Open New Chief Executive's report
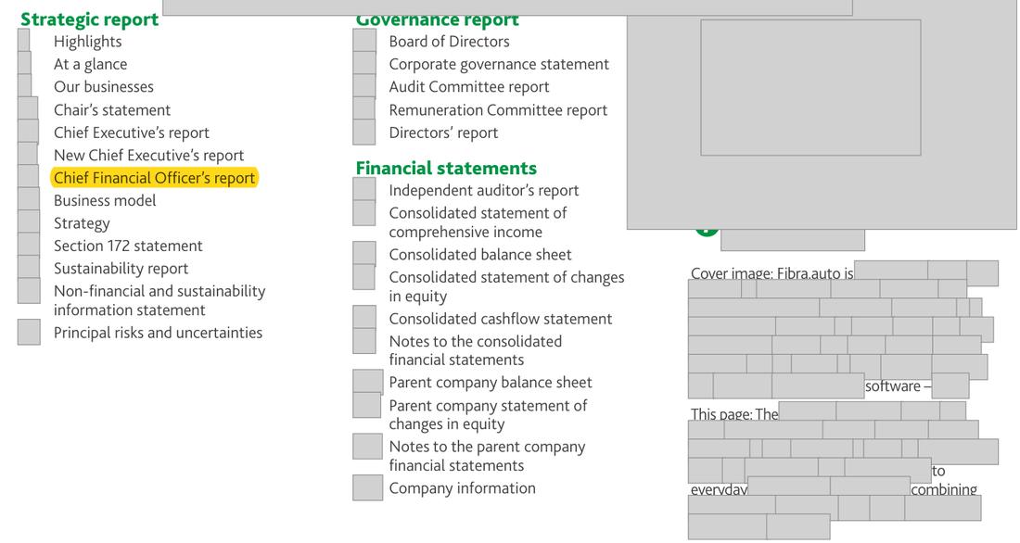The image size is (1020, 543). [x=149, y=156]
